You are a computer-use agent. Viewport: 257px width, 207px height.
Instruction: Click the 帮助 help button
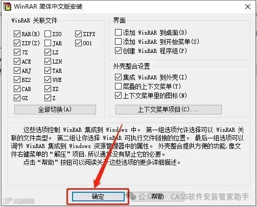pyautogui.click(x=158, y=196)
